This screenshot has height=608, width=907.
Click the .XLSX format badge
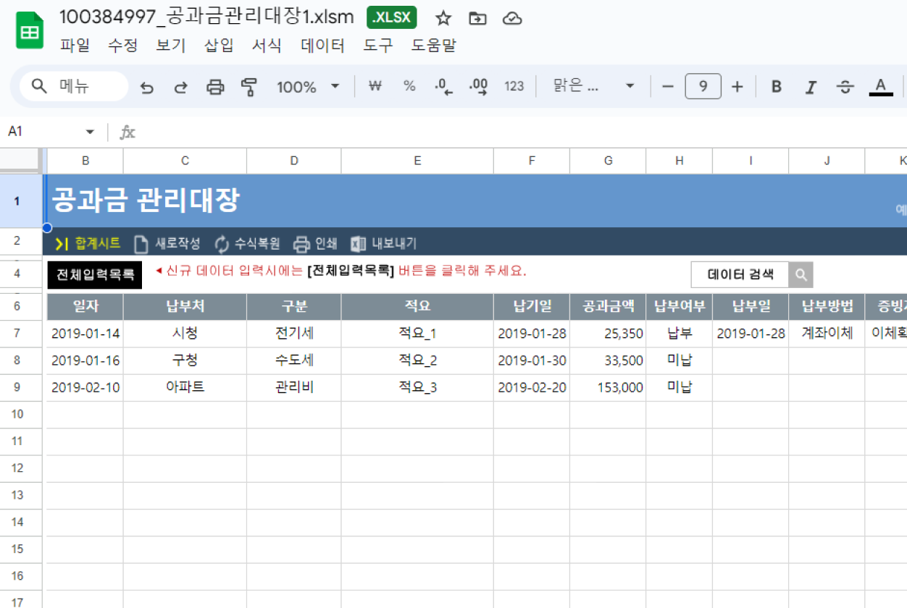392,18
